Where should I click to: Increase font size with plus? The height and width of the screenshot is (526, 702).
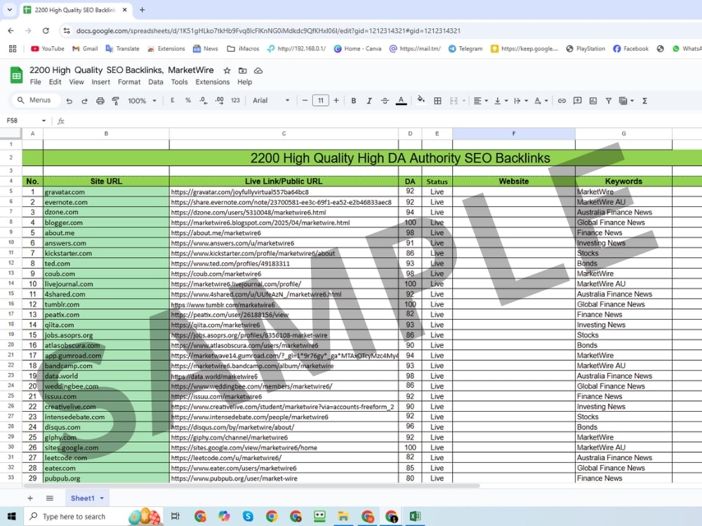(336, 100)
